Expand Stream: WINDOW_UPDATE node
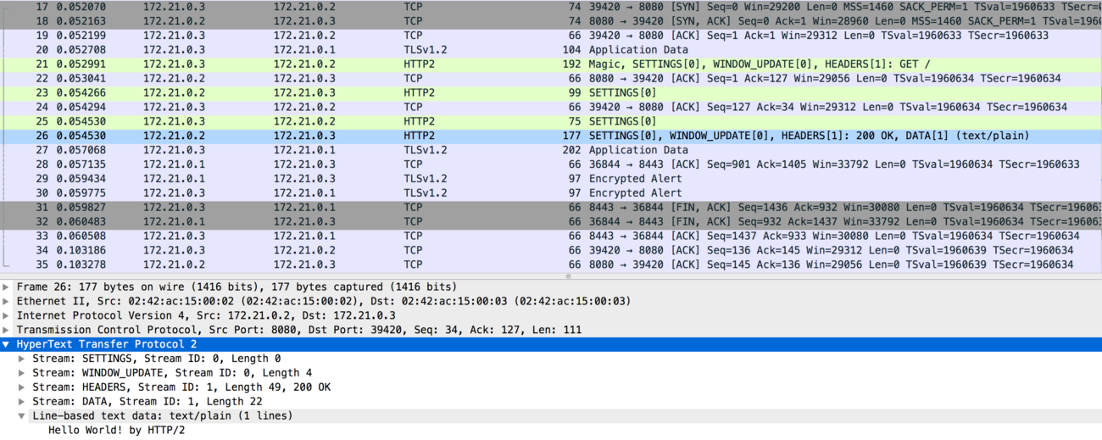1102x440 pixels. coord(22,373)
